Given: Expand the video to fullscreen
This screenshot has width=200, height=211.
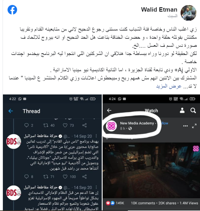Looking at the screenshot, I should click(x=194, y=126).
